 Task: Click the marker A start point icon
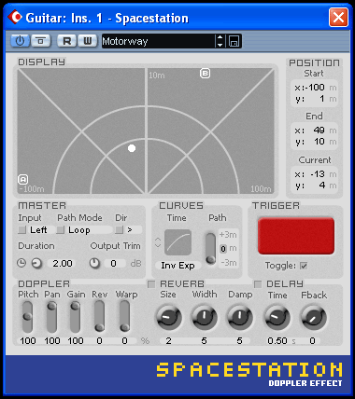click(23, 179)
